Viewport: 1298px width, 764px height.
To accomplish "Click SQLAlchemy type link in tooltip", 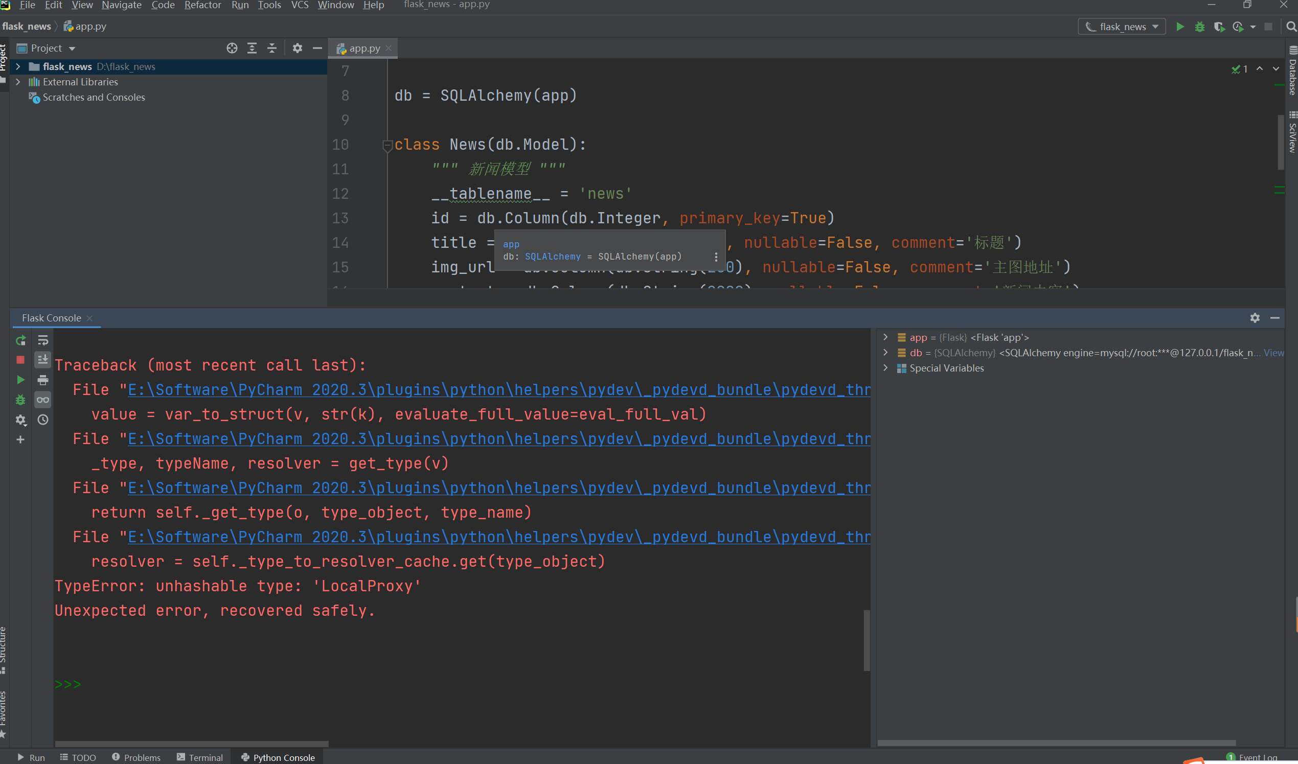I will pyautogui.click(x=552, y=257).
